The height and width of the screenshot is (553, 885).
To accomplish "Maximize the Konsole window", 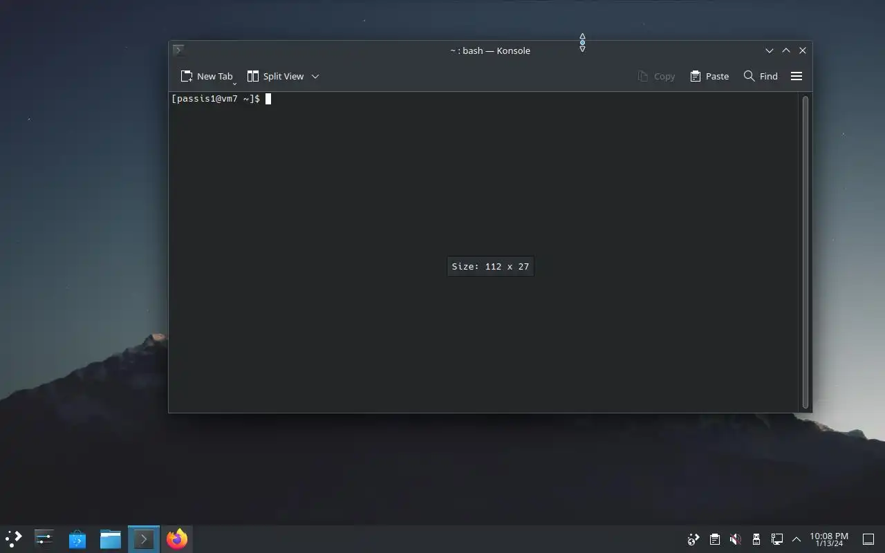I will click(785, 50).
